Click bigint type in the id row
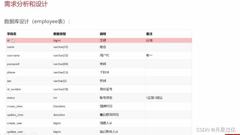This screenshot has width=240, height=135. [57, 40]
